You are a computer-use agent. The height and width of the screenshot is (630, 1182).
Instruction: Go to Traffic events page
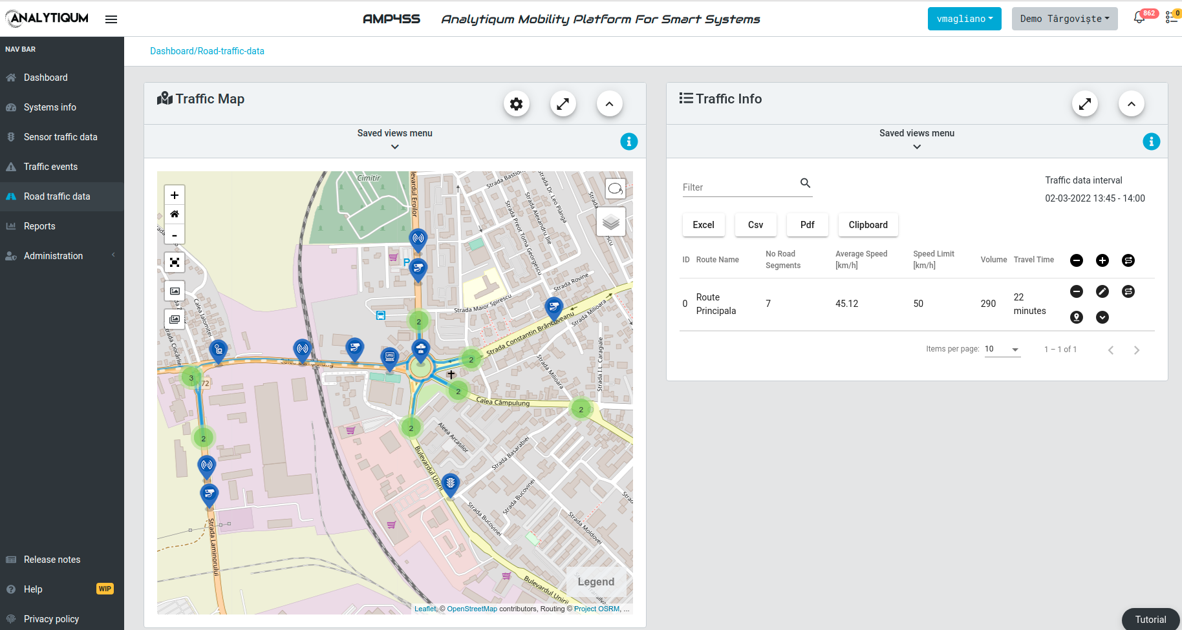[50, 167]
